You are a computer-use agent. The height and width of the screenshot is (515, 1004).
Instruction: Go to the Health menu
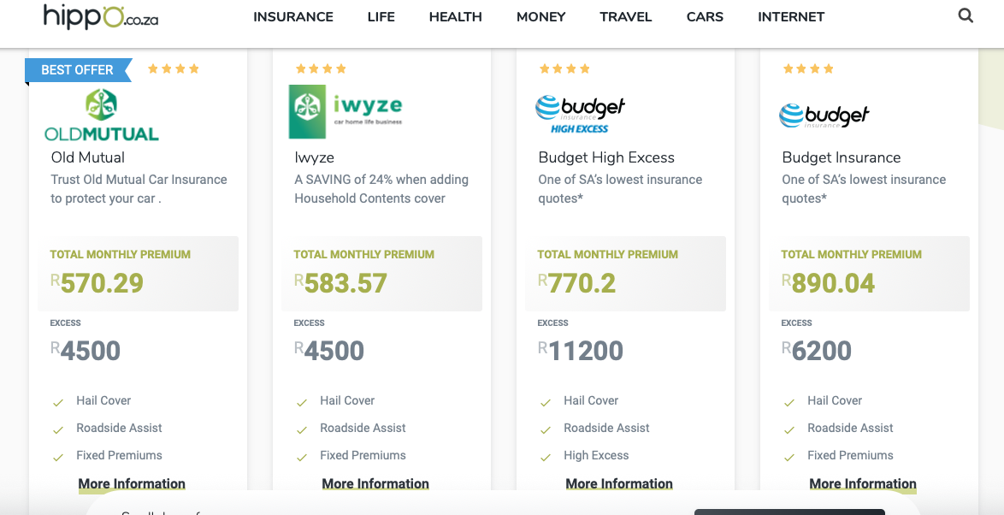pos(456,17)
